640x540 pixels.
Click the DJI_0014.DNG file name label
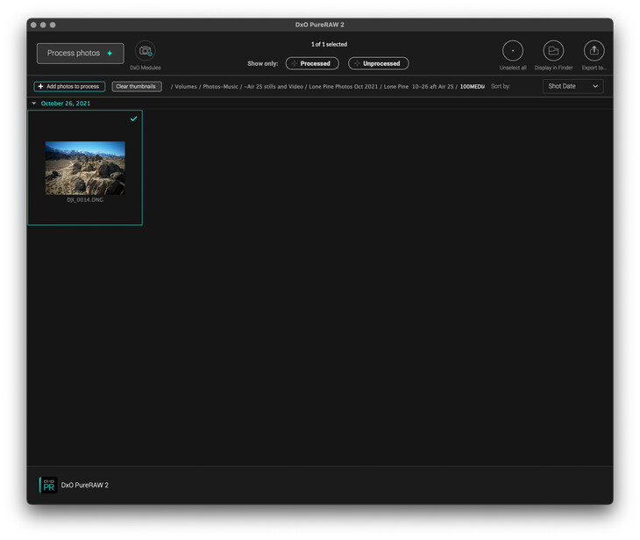pos(85,200)
